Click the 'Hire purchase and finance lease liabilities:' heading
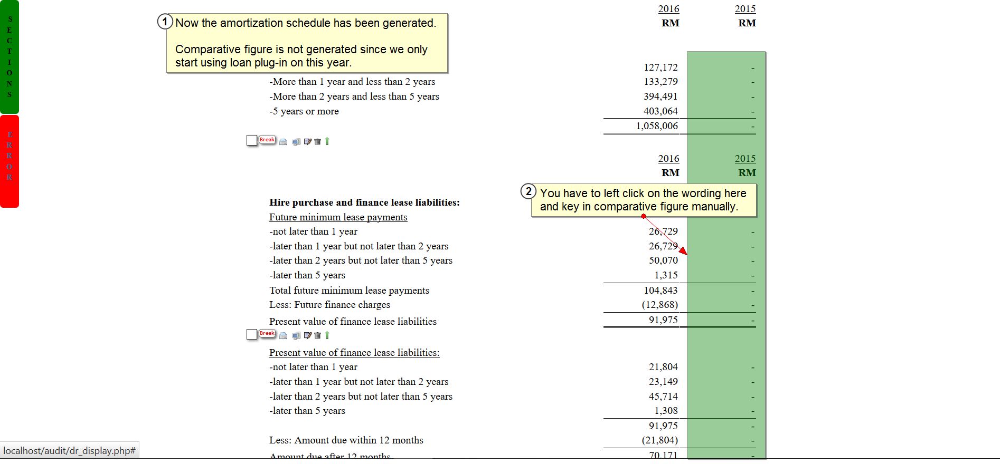Image resolution: width=1000 pixels, height=464 pixels. click(364, 202)
